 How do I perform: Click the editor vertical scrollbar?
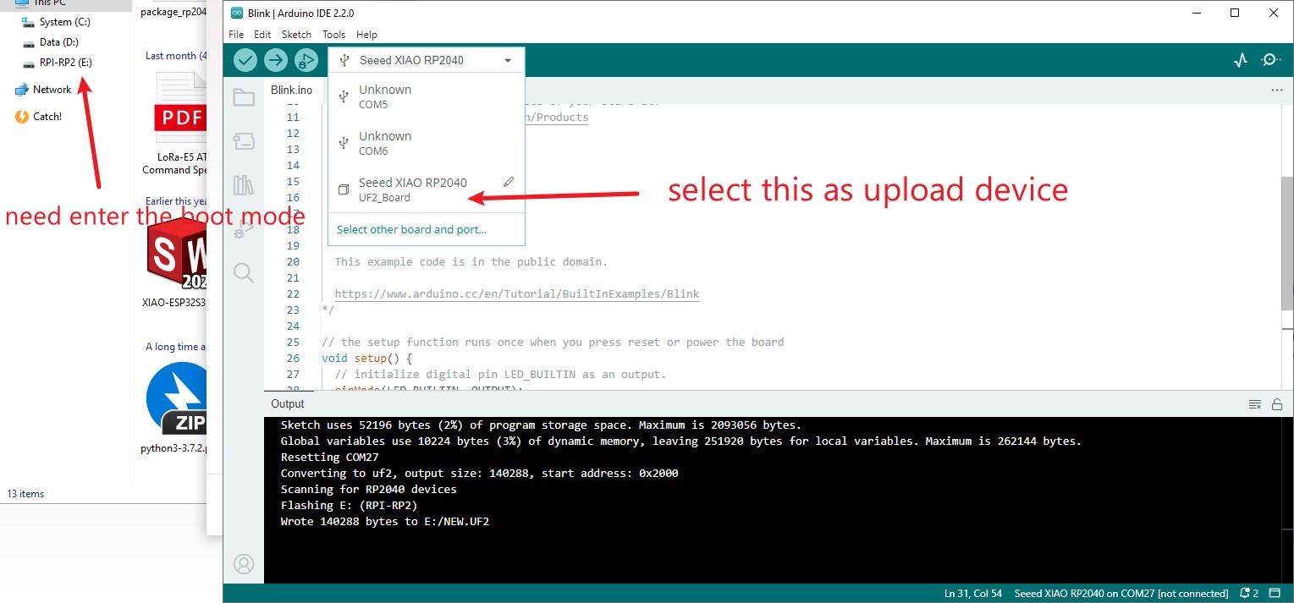(x=1287, y=242)
